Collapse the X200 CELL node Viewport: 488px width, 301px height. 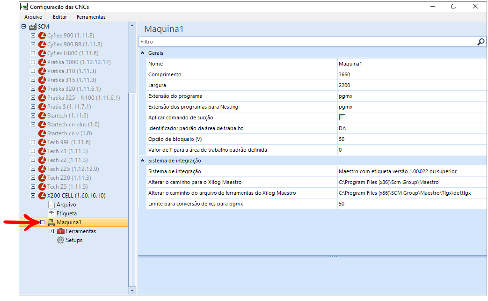click(x=33, y=196)
